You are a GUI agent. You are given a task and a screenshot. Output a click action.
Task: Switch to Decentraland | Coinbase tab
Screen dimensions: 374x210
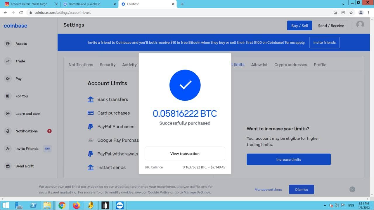pos(89,4)
